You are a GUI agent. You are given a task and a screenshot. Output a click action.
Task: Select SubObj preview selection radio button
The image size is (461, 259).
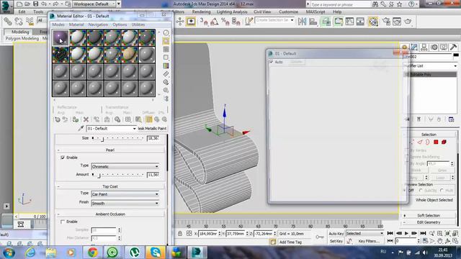(x=421, y=191)
